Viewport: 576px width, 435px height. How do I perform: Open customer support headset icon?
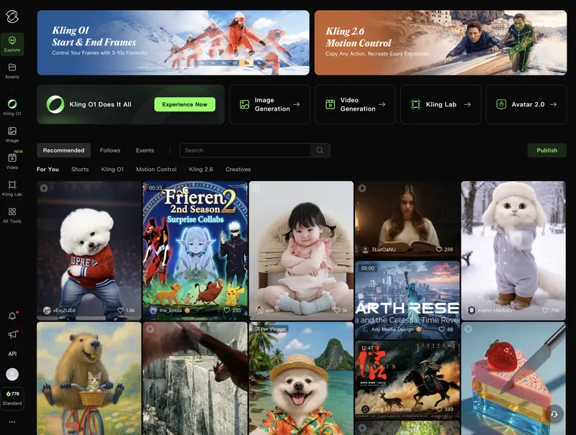554,414
